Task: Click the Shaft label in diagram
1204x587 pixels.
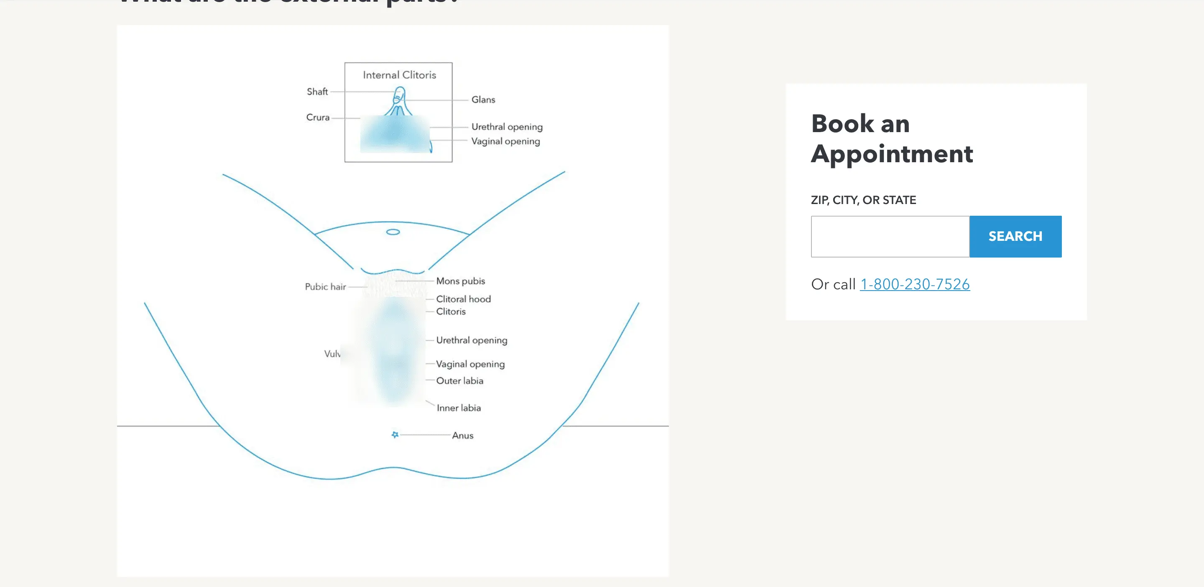Action: pyautogui.click(x=317, y=92)
